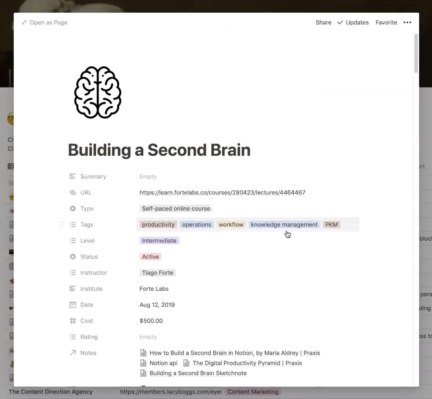432x399 pixels.
Task: Click page icon beside Sketchnote note
Action: tap(143, 373)
